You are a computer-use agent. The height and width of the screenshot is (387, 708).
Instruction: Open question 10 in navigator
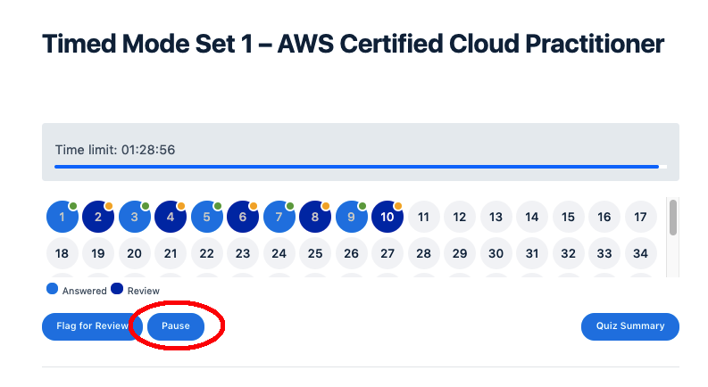click(x=387, y=217)
